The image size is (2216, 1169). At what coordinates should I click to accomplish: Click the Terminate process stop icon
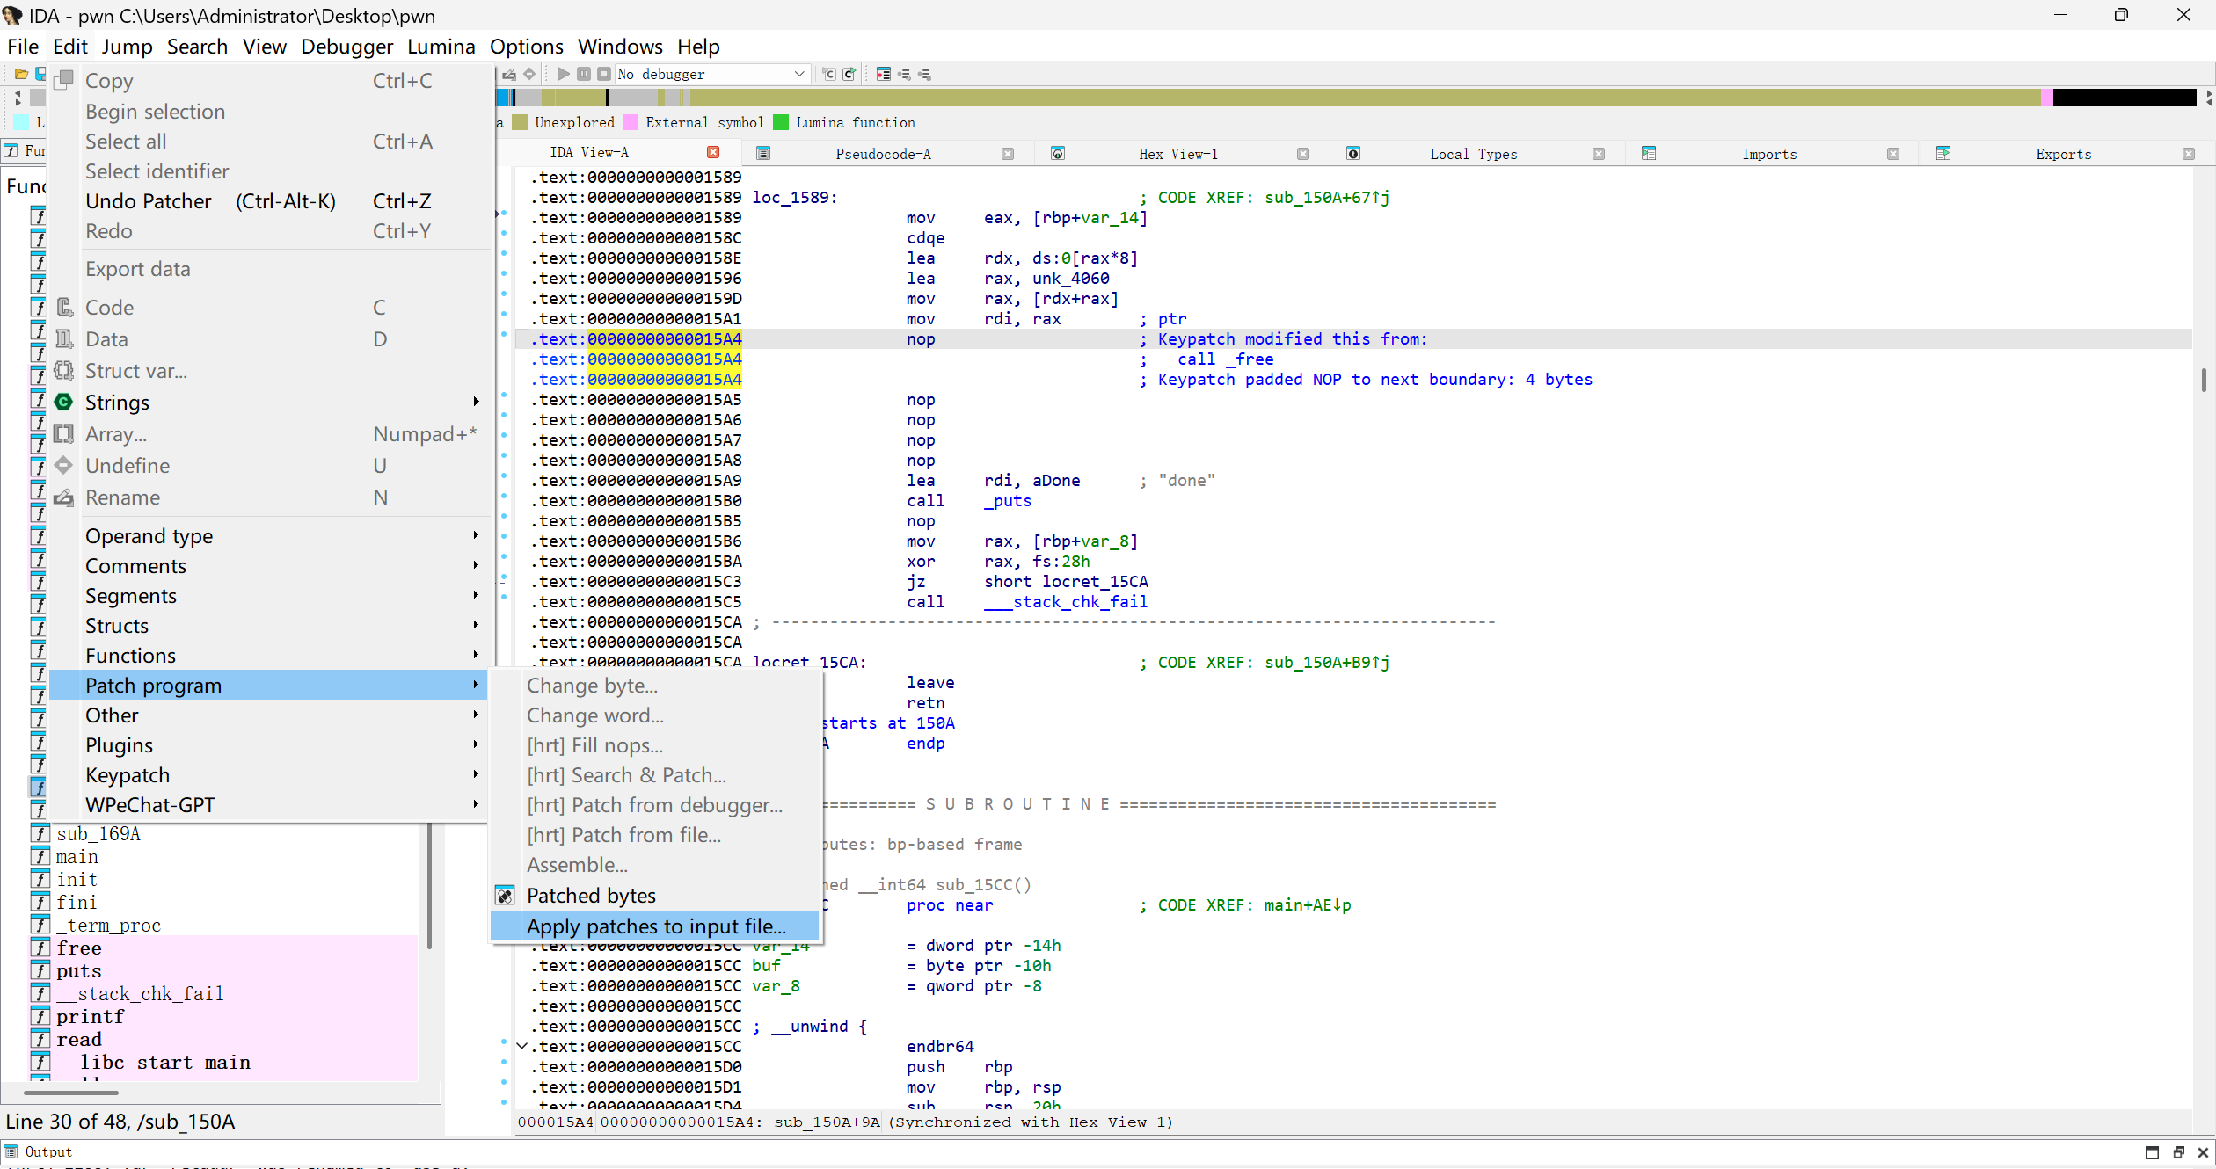tap(603, 74)
